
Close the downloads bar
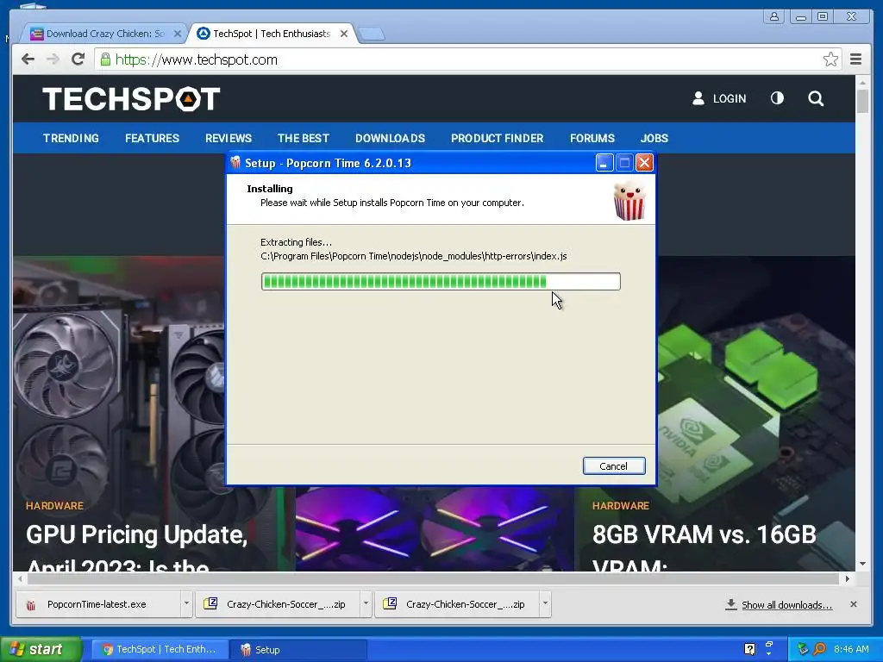click(x=853, y=604)
